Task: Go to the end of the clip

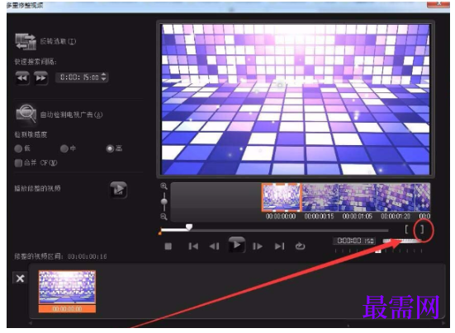Action: (279, 246)
